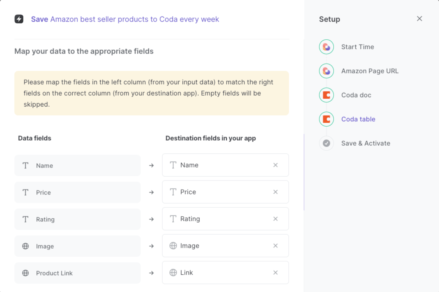Open the Price destination field dropdown
The image size is (439, 292).
point(225,192)
